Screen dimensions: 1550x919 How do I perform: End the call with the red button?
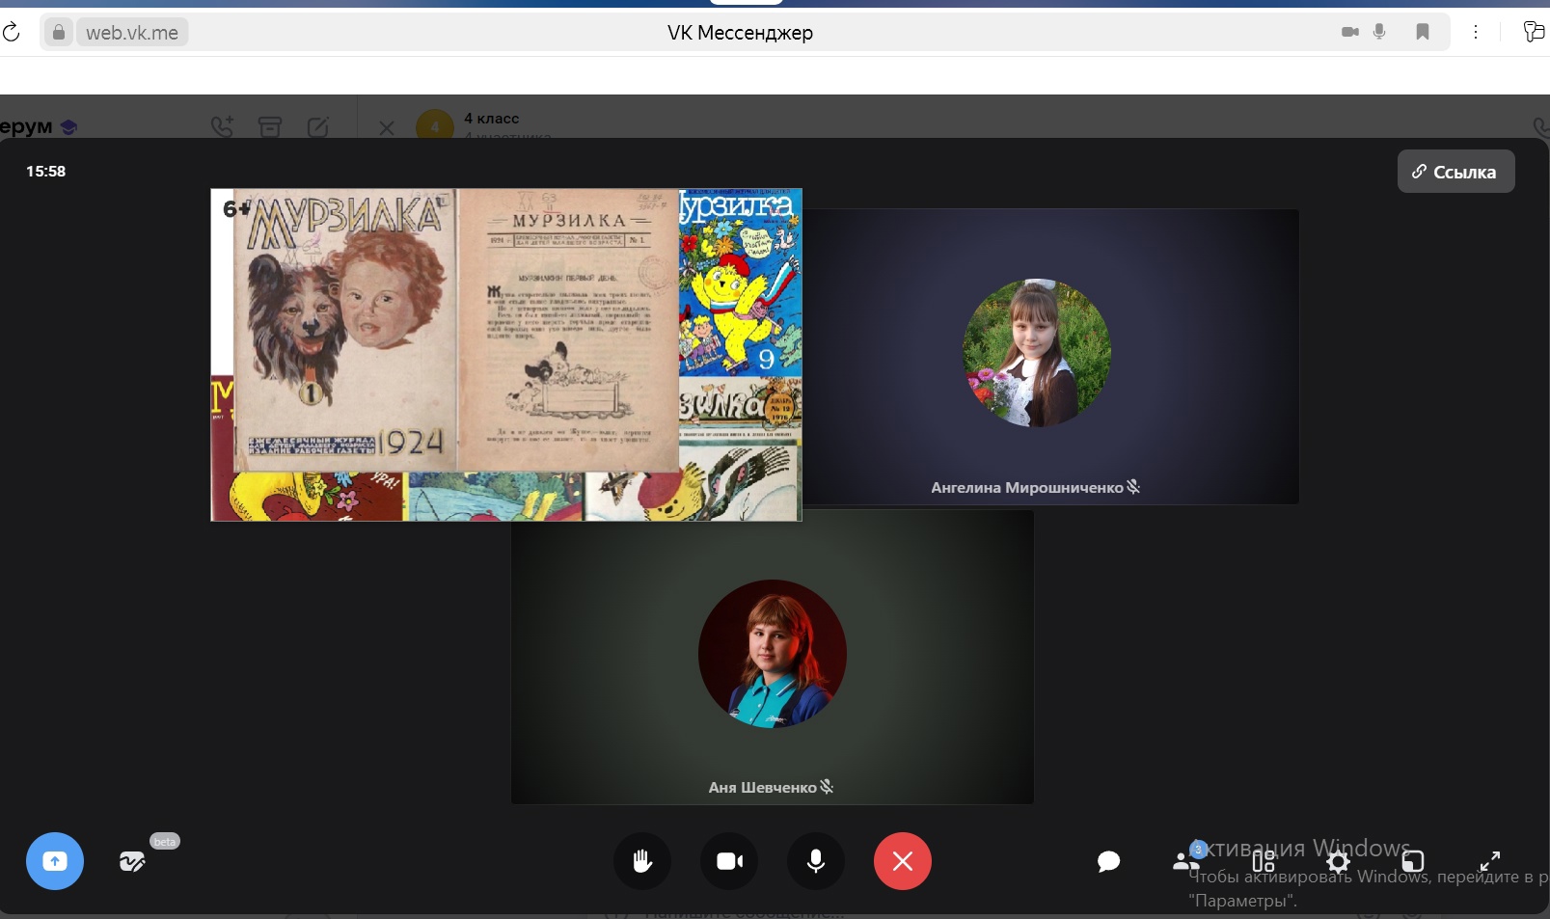point(903,861)
